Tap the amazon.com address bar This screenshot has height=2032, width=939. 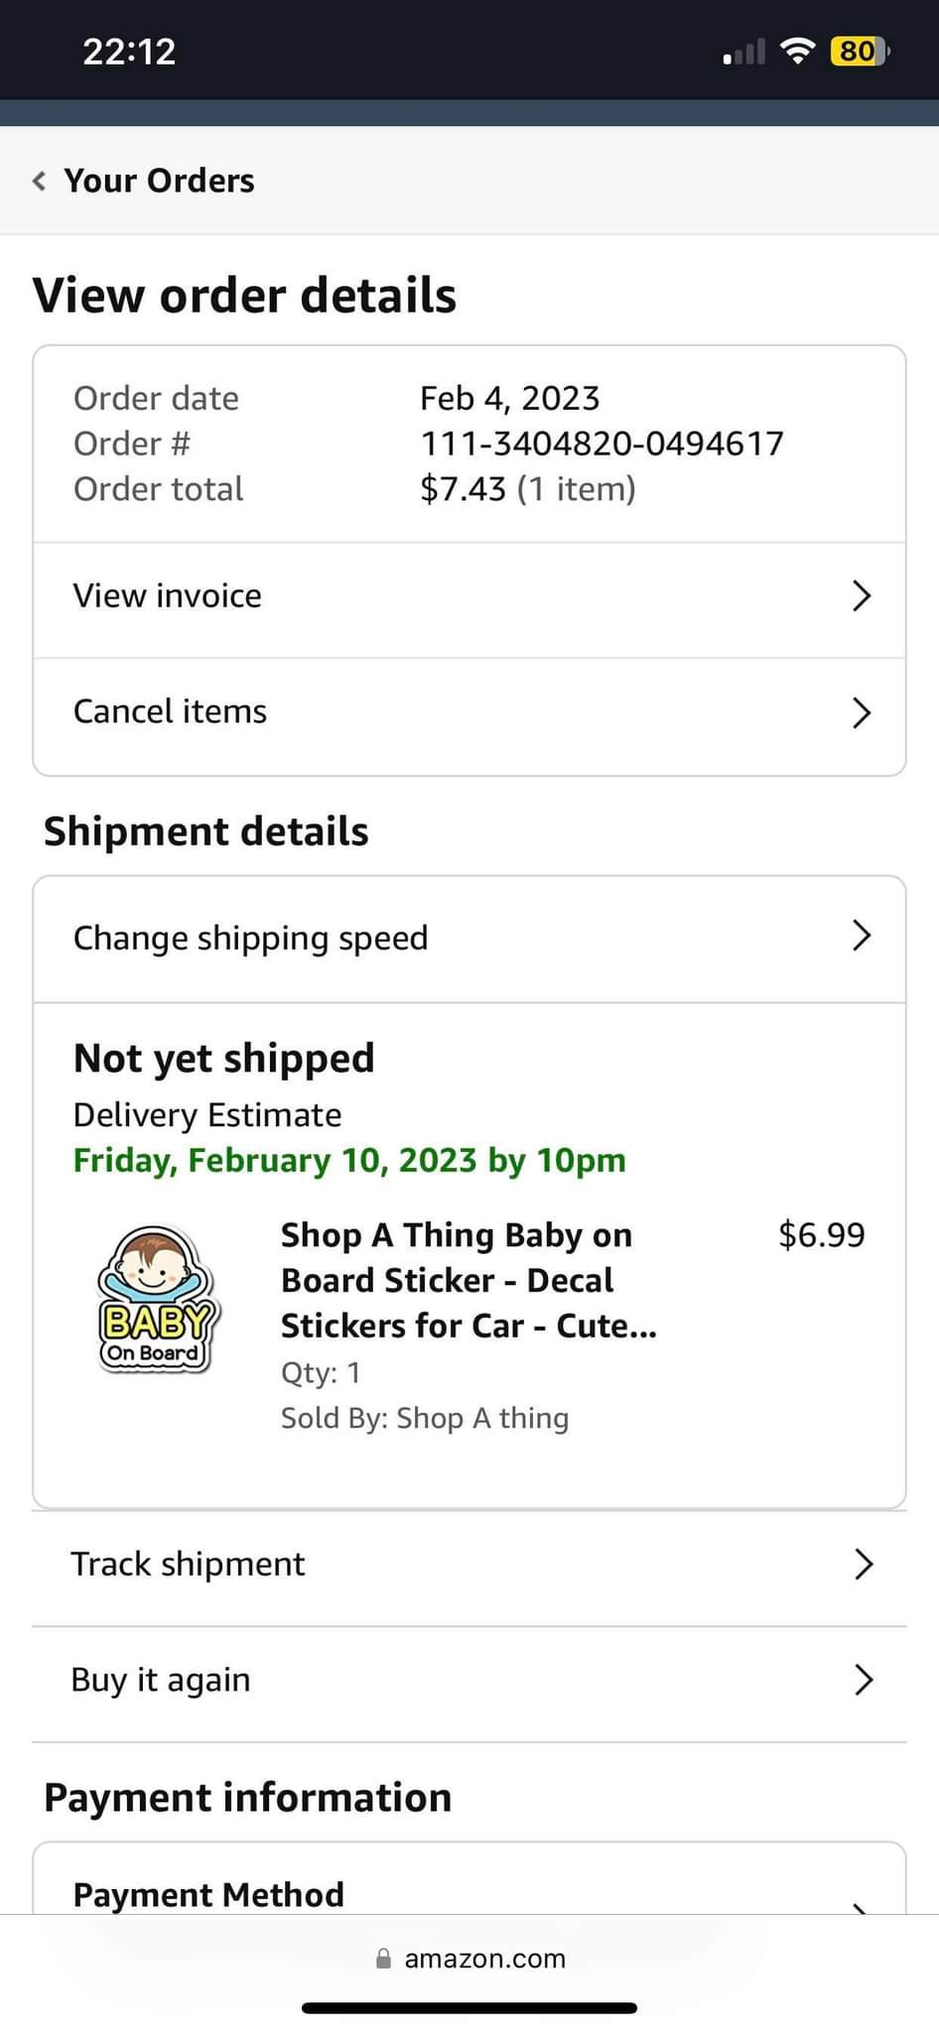484,1959
